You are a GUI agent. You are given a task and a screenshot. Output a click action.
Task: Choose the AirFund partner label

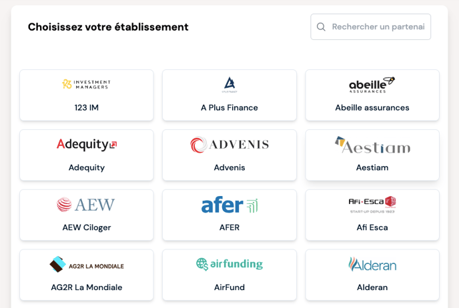229,287
